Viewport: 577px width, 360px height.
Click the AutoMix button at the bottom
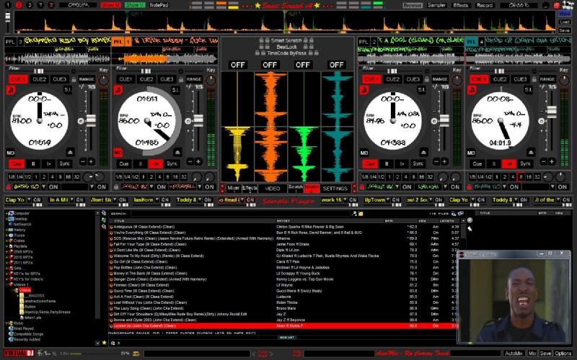[x=514, y=353]
